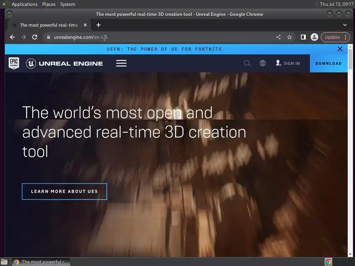
Task: Open the UEFN Fortnite banner link
Action: pyautogui.click(x=164, y=49)
